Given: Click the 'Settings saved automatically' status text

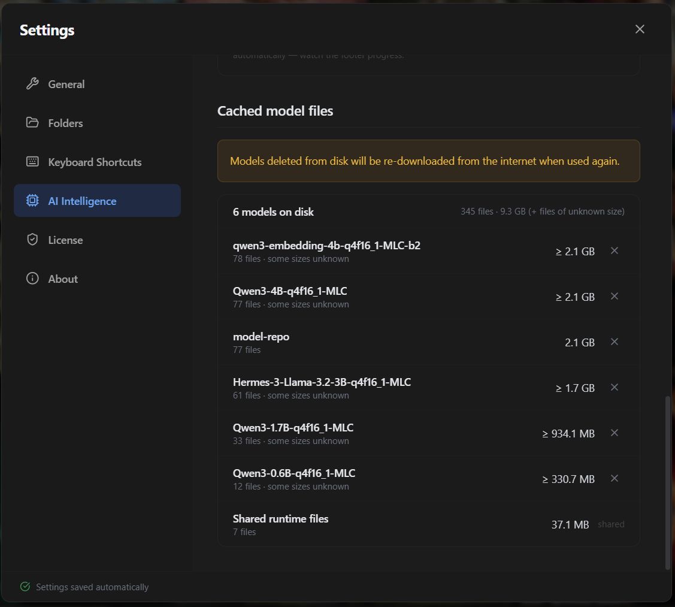Looking at the screenshot, I should [92, 587].
